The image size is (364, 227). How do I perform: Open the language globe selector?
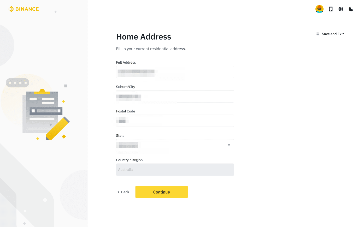[x=341, y=9]
